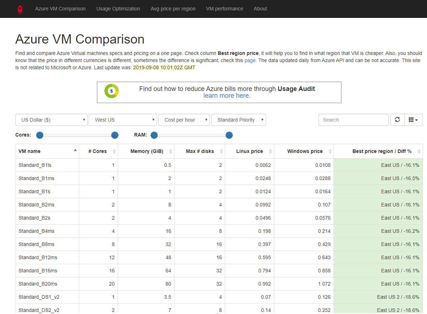Click sort arrows in Linux price header
Viewport: 427px width, 314px height.
(x=270, y=152)
